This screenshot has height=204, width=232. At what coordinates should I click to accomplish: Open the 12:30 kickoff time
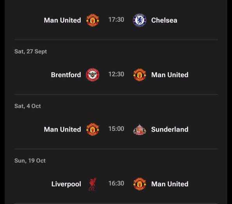pyautogui.click(x=116, y=74)
